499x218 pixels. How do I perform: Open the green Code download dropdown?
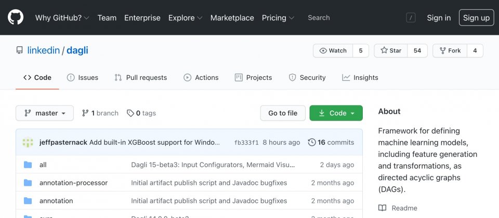click(336, 113)
